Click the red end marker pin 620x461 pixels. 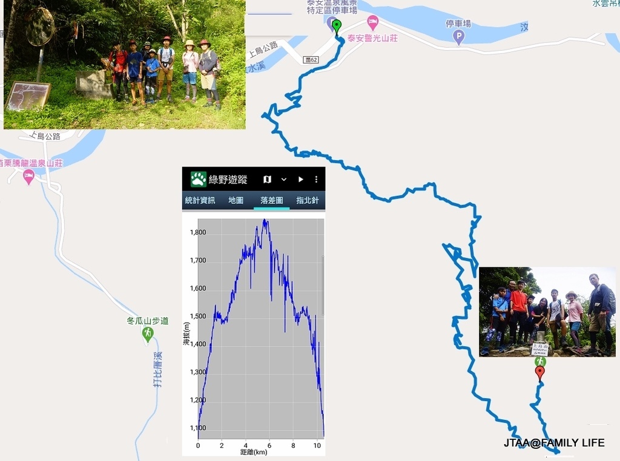click(x=539, y=373)
